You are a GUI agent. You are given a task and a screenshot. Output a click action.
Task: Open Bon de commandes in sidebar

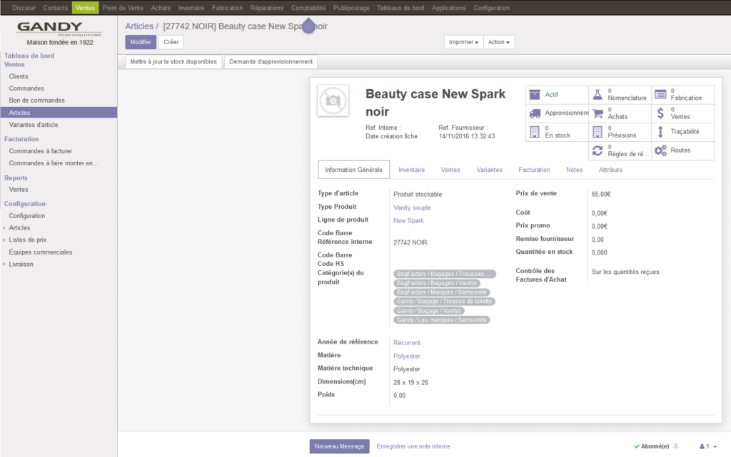coord(37,101)
